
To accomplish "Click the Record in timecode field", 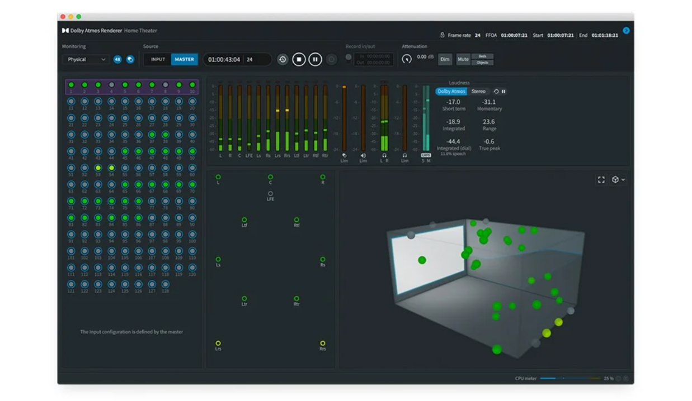I will point(374,56).
